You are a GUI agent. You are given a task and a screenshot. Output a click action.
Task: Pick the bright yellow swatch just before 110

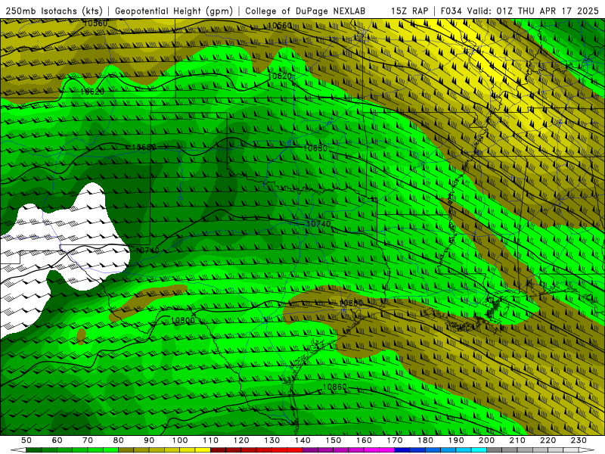tap(203, 449)
